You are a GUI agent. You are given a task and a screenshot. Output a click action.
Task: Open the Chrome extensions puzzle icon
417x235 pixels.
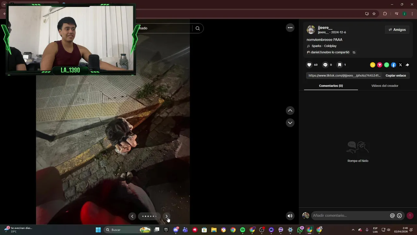[385, 14]
